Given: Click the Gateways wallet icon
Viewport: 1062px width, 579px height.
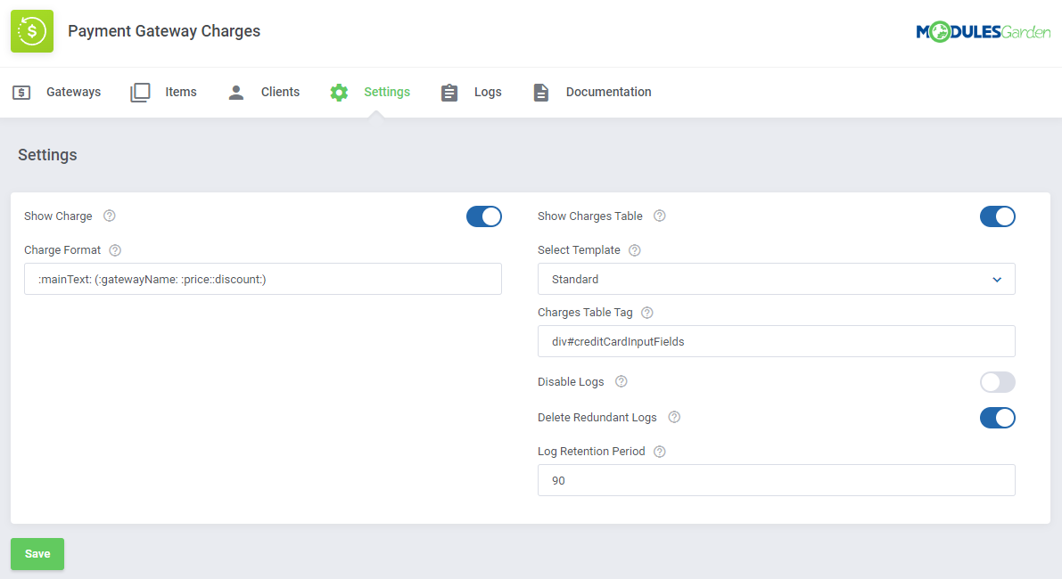Looking at the screenshot, I should [x=21, y=92].
